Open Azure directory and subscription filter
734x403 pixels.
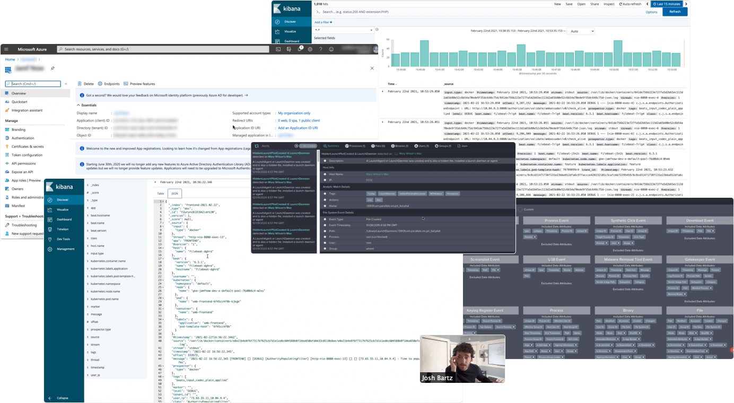pos(289,49)
